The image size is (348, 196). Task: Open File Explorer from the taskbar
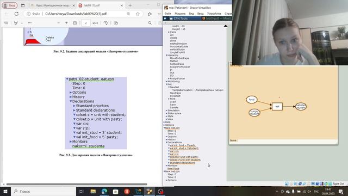coord(93,191)
